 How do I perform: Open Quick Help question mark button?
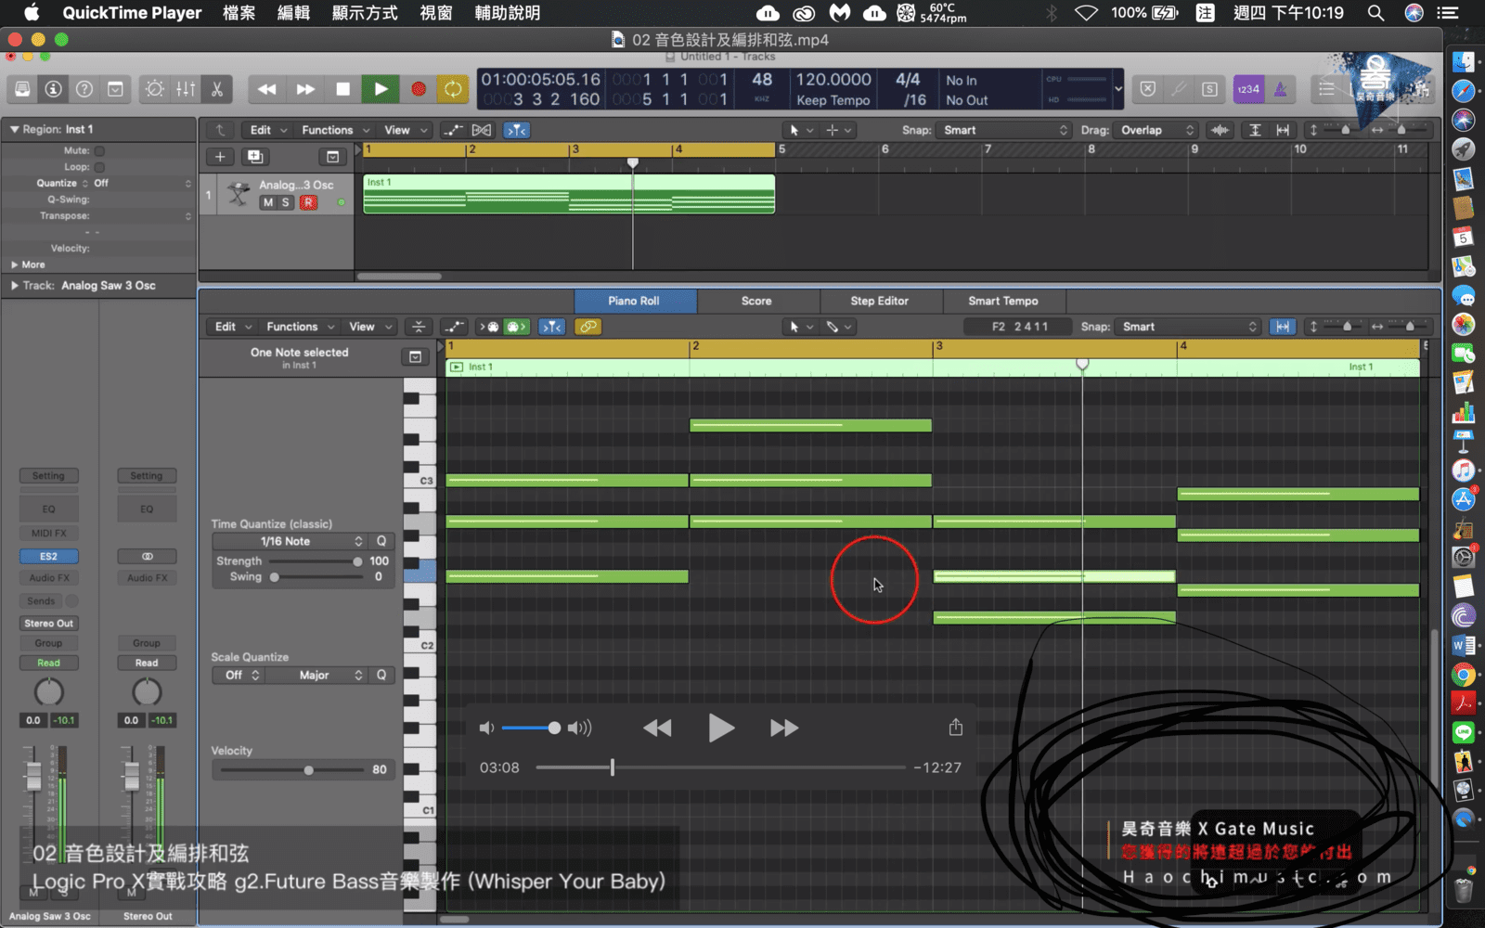pyautogui.click(x=84, y=89)
